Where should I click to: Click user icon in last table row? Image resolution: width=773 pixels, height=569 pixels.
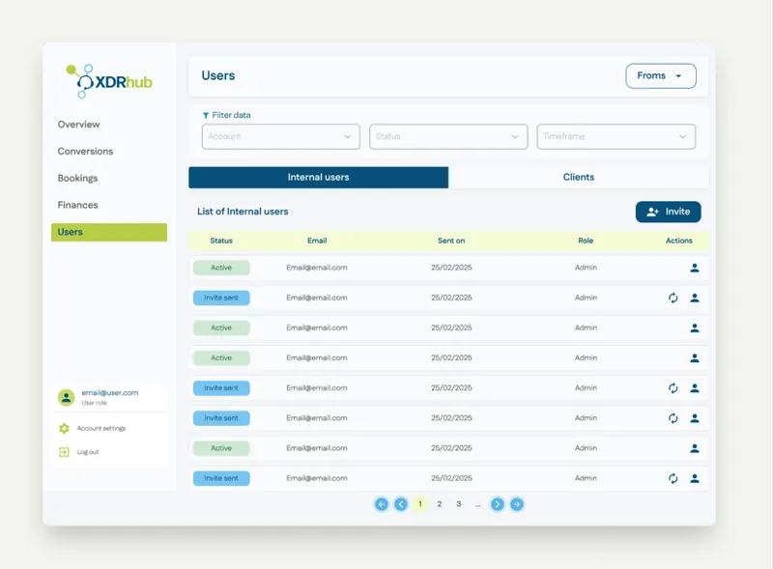pyautogui.click(x=695, y=478)
